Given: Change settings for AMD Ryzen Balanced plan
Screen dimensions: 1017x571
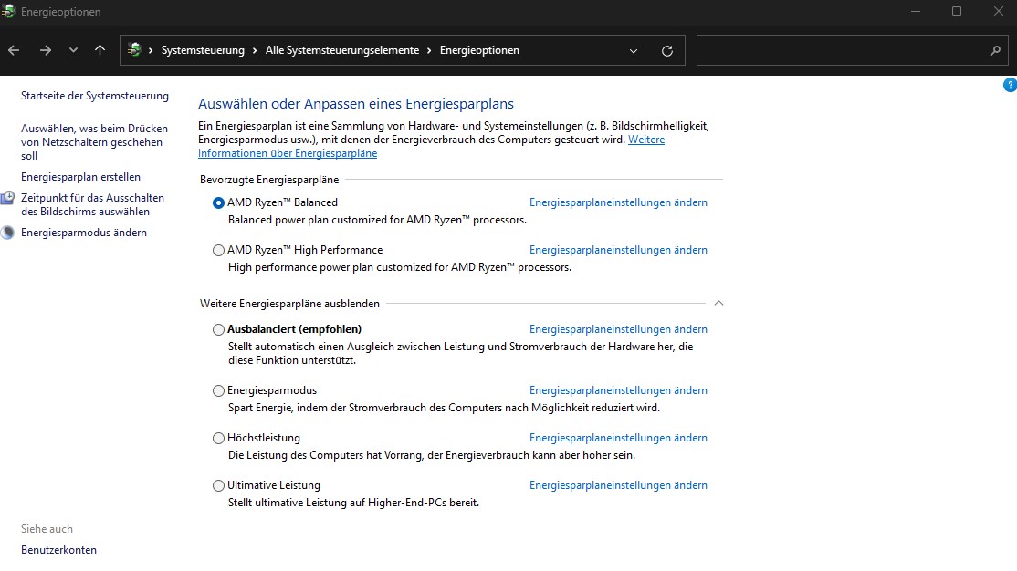Looking at the screenshot, I should [x=618, y=202].
